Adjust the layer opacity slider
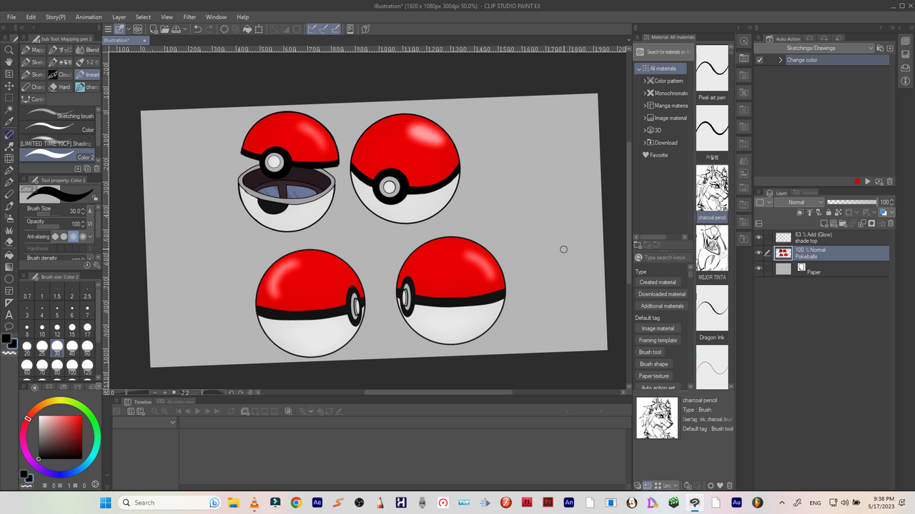Image resolution: width=915 pixels, height=514 pixels. (x=852, y=202)
